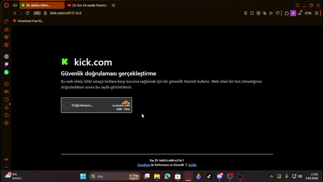This screenshot has height=182, width=323.
Task: Open Discord from taskbar
Action: coord(220,176)
